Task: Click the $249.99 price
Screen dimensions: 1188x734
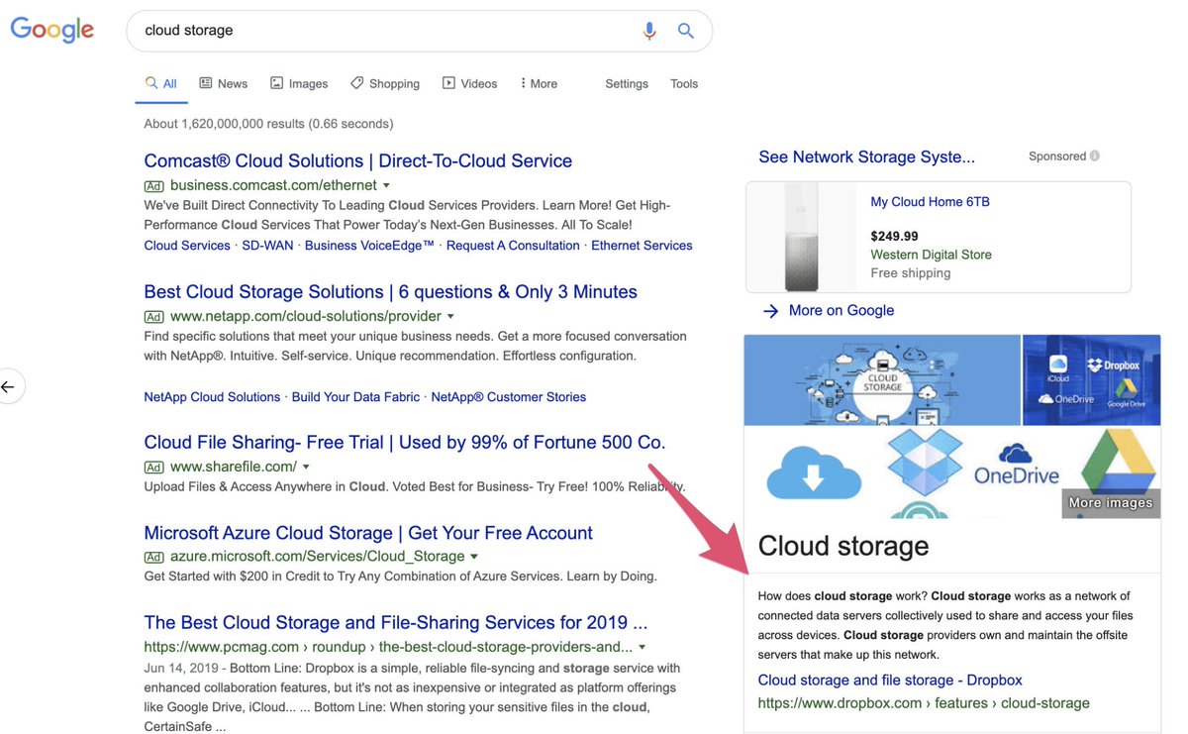Action: pos(895,237)
